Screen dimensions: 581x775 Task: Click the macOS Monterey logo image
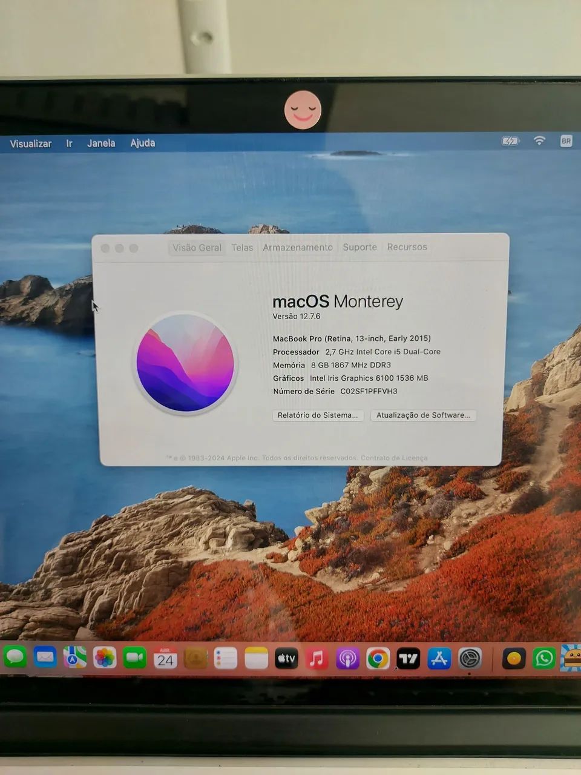(185, 363)
